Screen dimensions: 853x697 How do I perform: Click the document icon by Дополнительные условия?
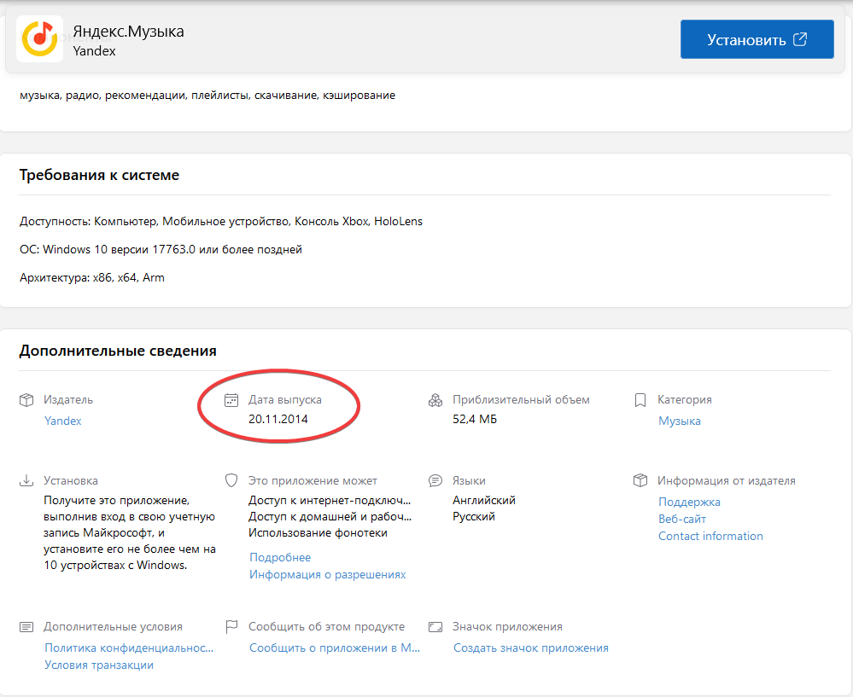coord(26,627)
